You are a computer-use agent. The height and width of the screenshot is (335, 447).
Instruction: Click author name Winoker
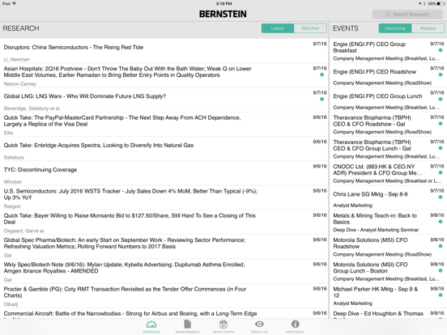click(x=13, y=182)
